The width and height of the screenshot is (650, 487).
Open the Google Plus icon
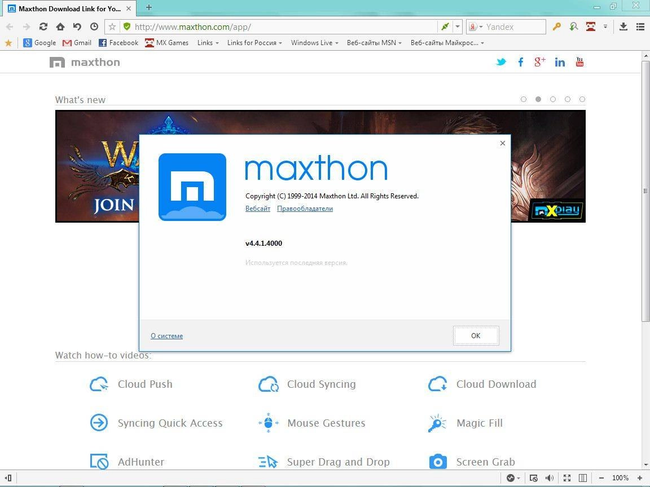tap(540, 62)
